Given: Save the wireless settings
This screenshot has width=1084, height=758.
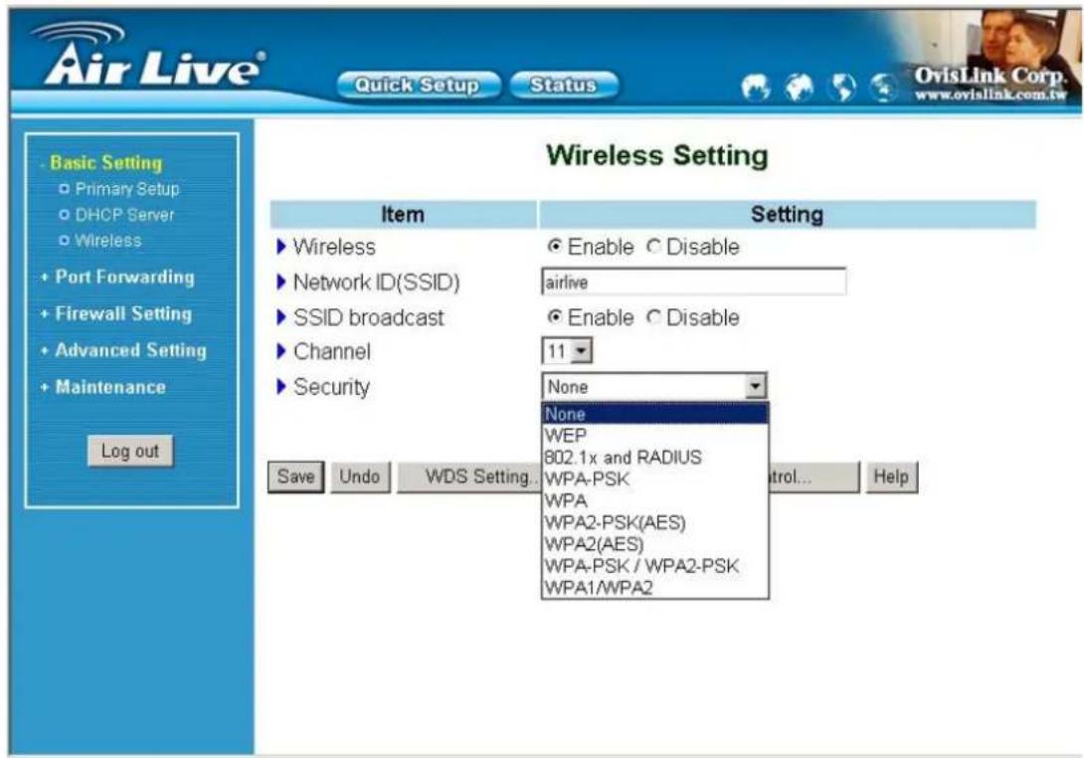Looking at the screenshot, I should click(x=296, y=476).
